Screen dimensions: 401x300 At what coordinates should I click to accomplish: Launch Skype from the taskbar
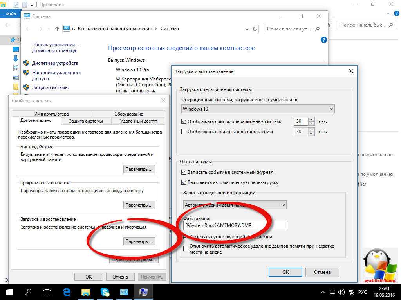(105, 291)
